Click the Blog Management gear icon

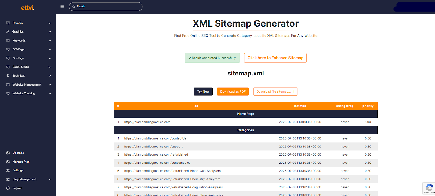(8, 179)
